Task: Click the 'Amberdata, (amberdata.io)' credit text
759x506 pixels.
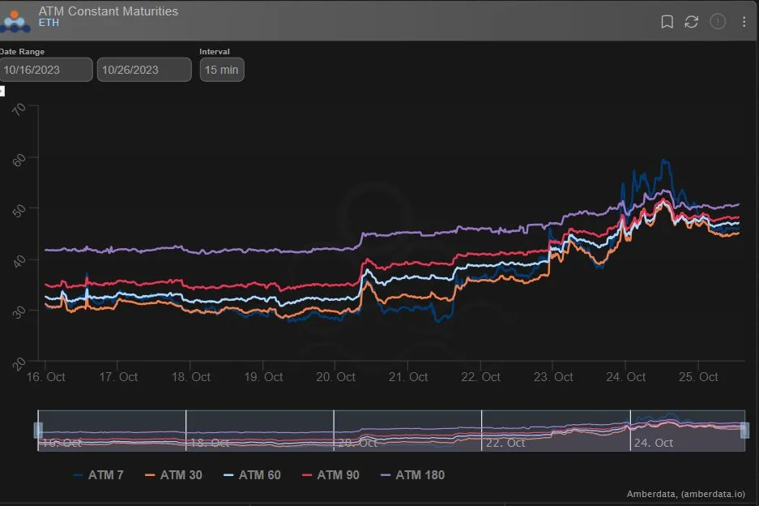Action: click(686, 494)
